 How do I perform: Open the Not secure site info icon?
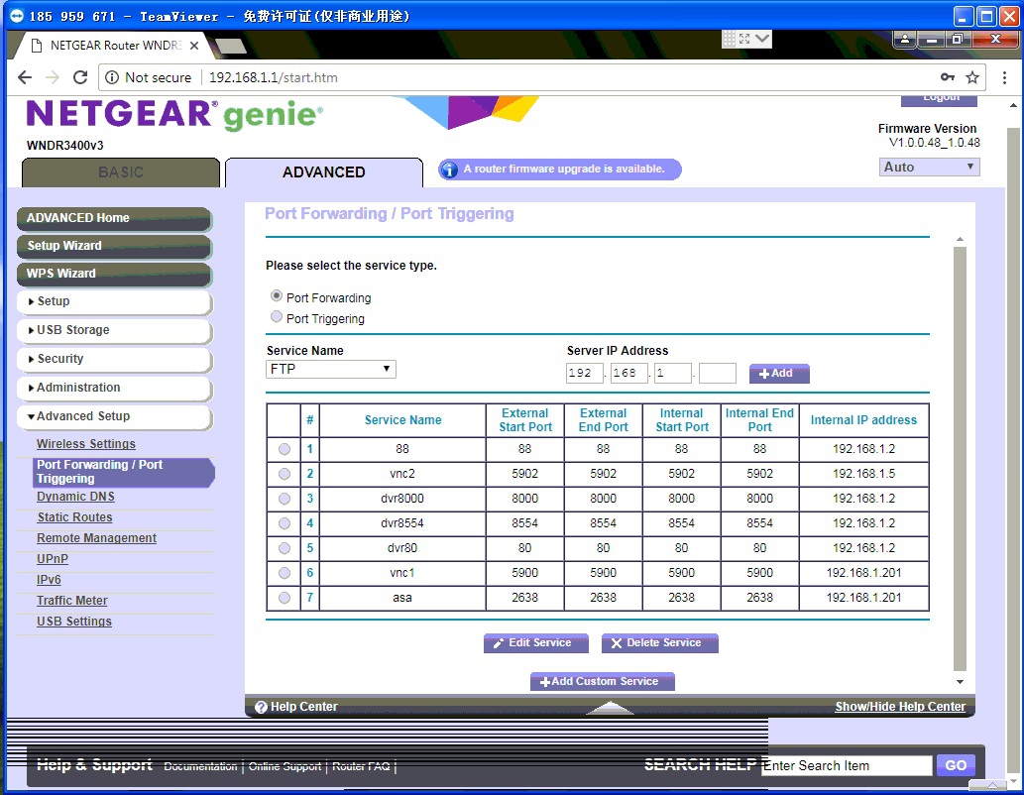click(x=112, y=77)
